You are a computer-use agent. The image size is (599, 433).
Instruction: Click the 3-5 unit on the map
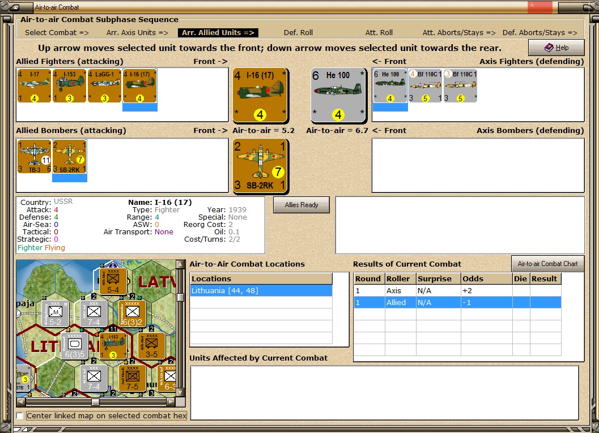[152, 346]
